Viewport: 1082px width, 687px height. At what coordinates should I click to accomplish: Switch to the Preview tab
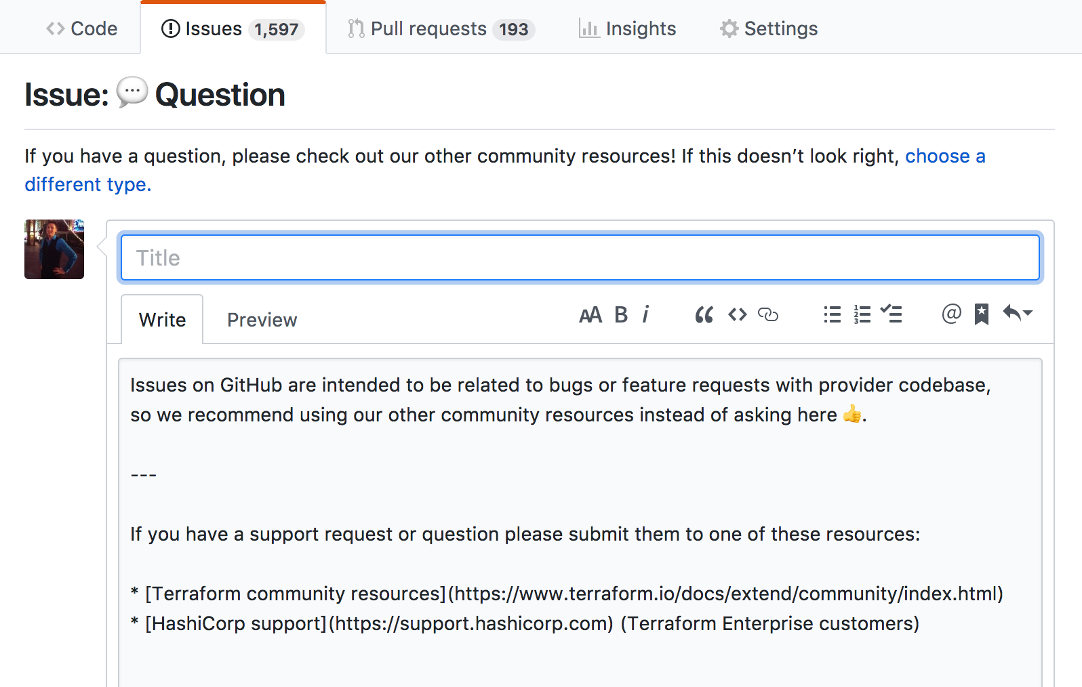point(262,320)
